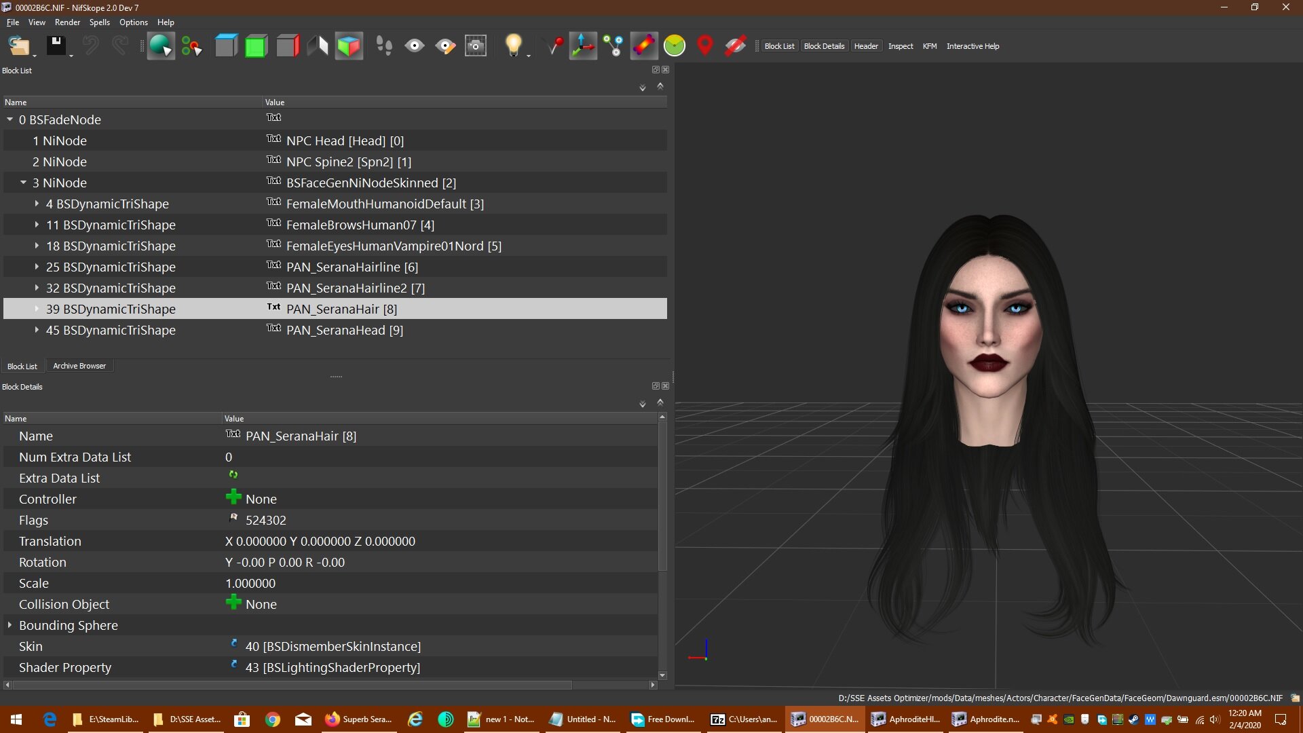
Task: Collapse the 3 NiNode tree node
Action: pyautogui.click(x=24, y=183)
